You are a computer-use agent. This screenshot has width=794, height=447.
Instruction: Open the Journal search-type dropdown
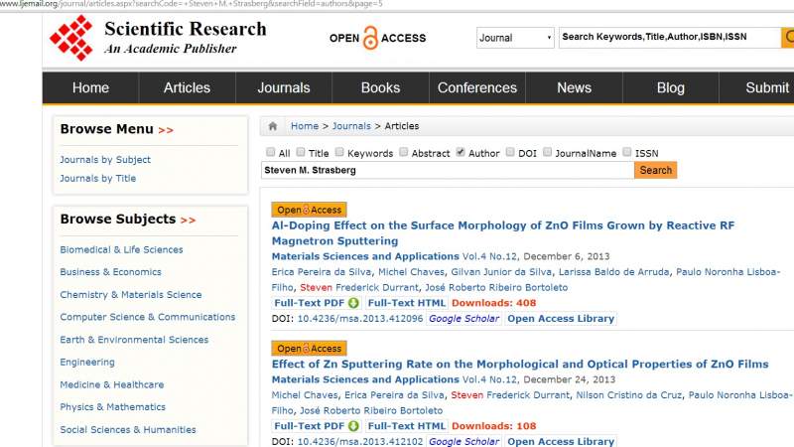[x=515, y=38]
